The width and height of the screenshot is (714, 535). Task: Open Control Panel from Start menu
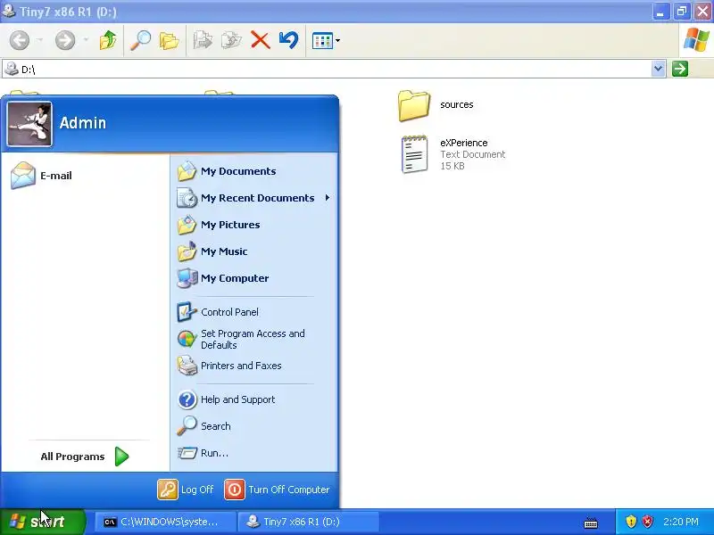(253, 312)
